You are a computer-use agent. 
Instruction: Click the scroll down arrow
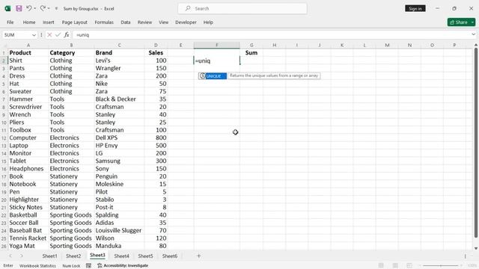(476, 248)
